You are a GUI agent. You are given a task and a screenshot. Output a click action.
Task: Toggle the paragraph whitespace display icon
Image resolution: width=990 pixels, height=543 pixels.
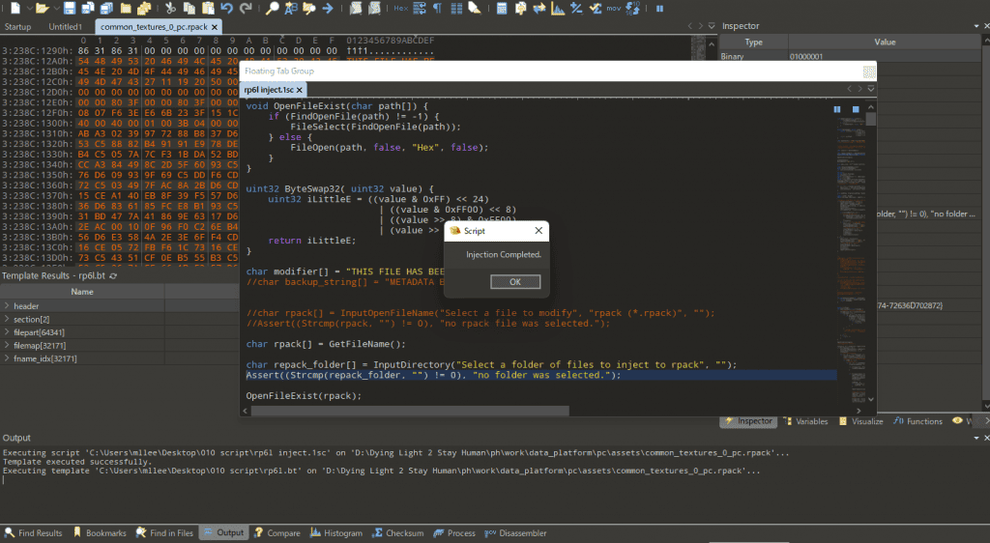click(438, 8)
